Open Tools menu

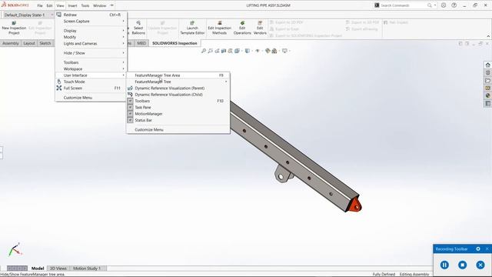click(x=85, y=5)
